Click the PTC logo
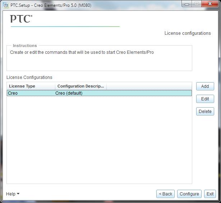 pyautogui.click(x=21, y=19)
